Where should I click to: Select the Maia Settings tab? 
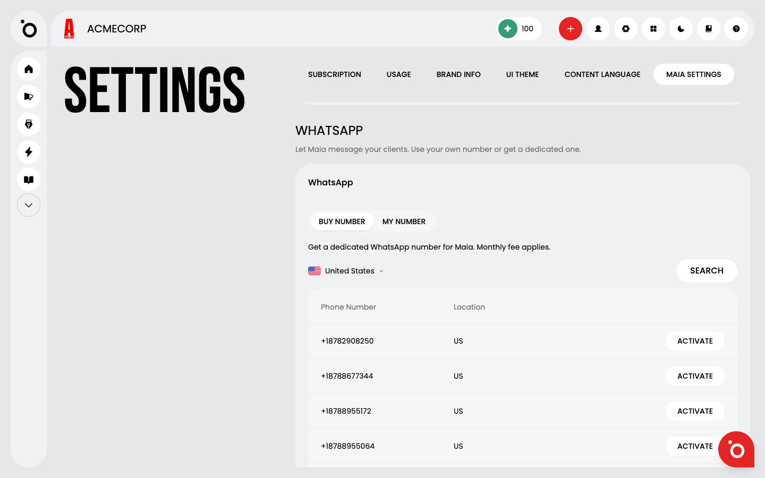tap(694, 74)
